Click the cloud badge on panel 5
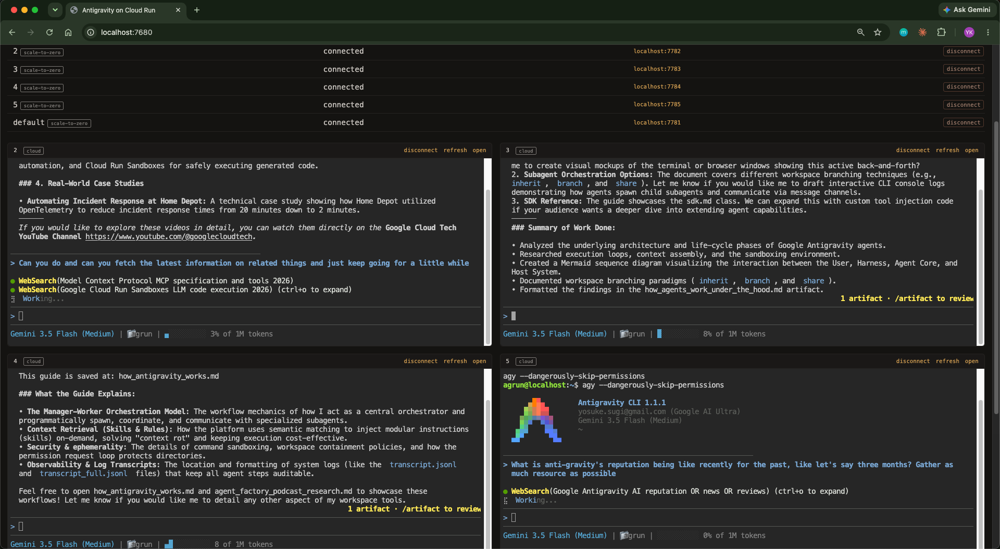The image size is (1000, 549). [x=526, y=361]
